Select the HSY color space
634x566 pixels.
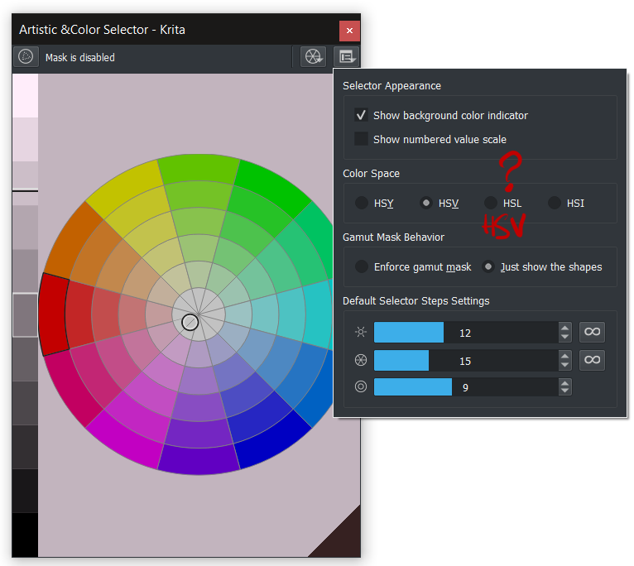point(362,203)
